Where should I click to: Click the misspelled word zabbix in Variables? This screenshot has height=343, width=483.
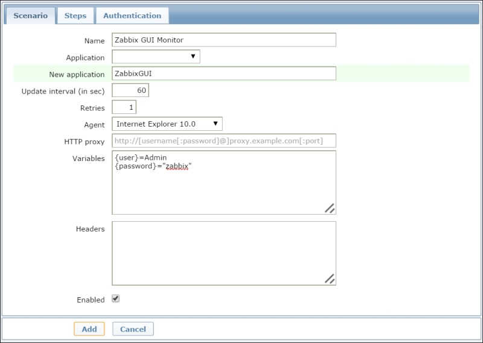[x=178, y=166]
